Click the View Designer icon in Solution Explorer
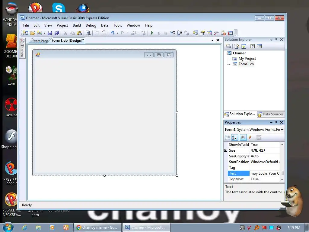Viewport: 309px width, 232px height. pyautogui.click(x=259, y=46)
